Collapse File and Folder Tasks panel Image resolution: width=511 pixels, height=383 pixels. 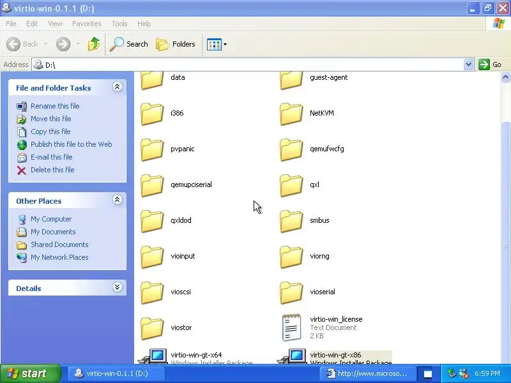coord(117,87)
